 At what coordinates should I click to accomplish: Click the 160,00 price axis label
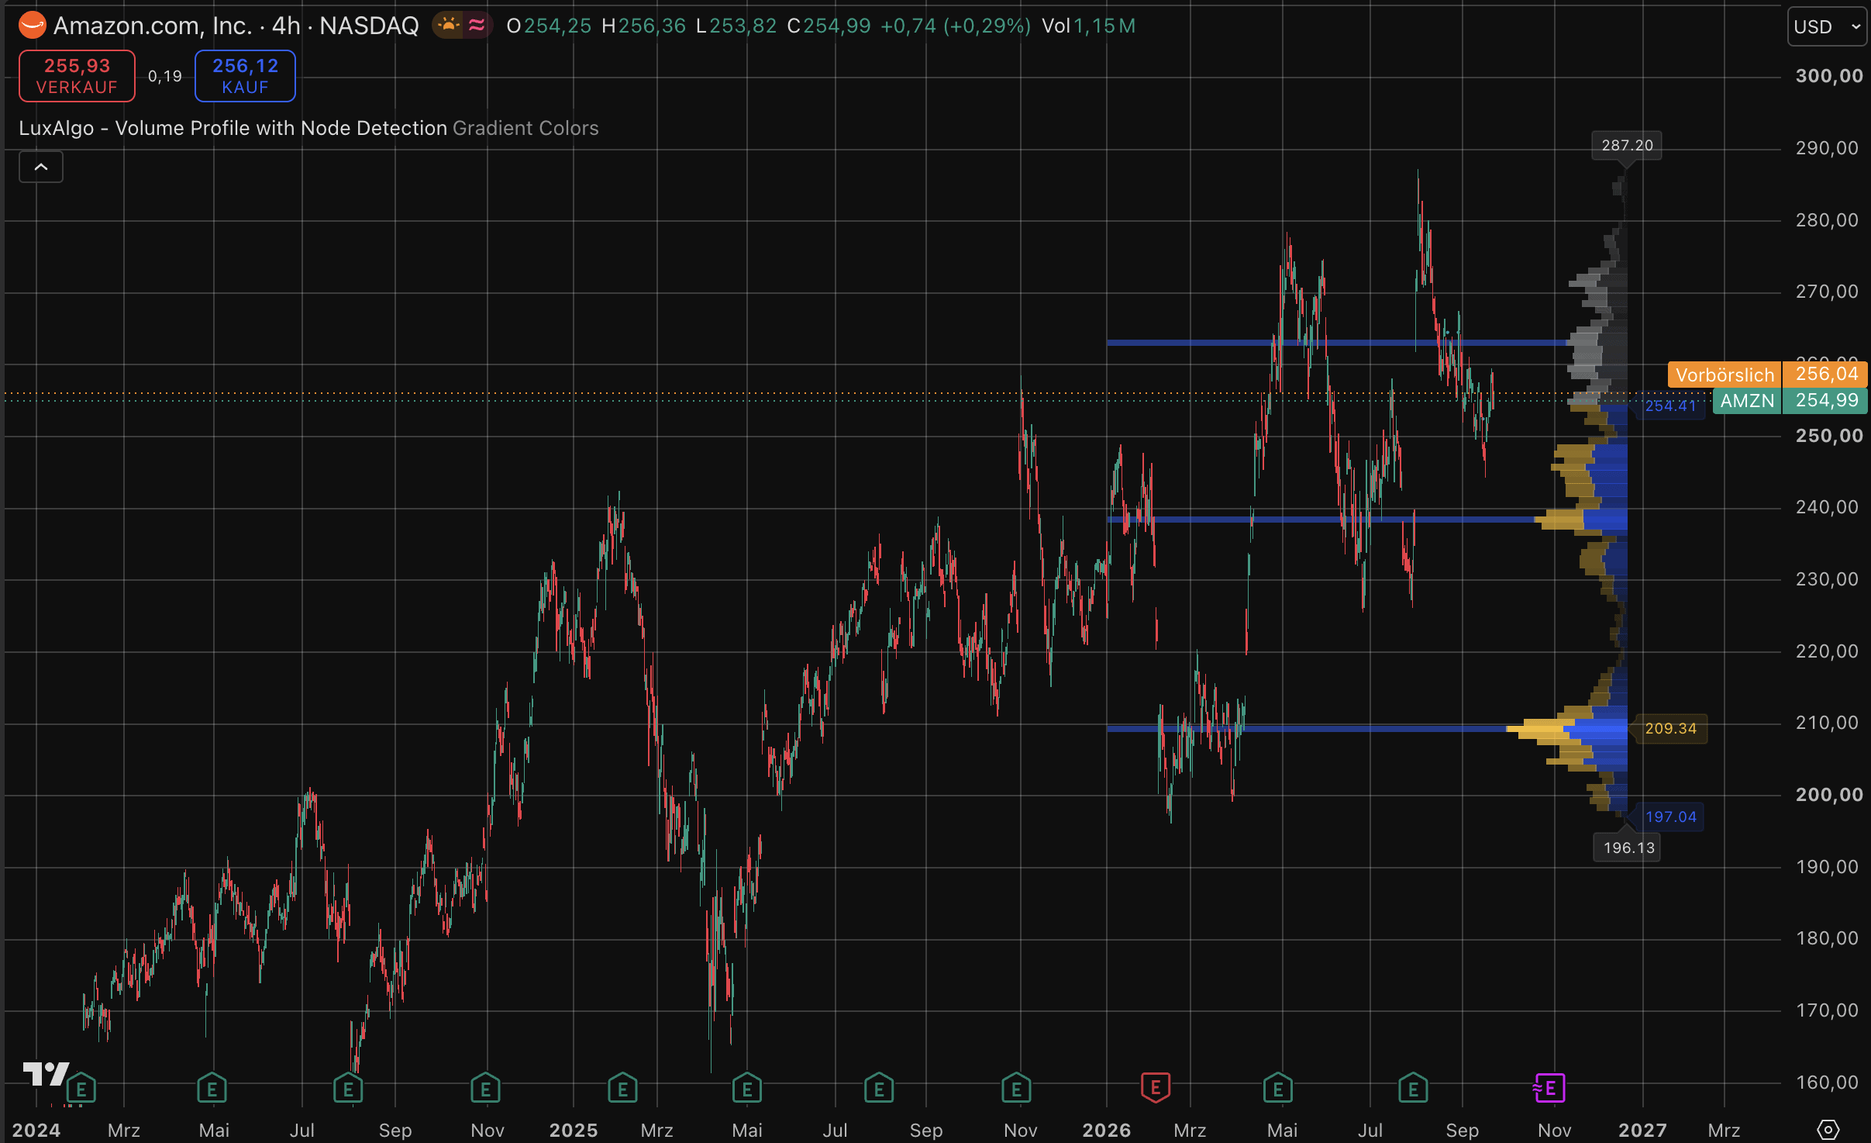pyautogui.click(x=1828, y=1083)
